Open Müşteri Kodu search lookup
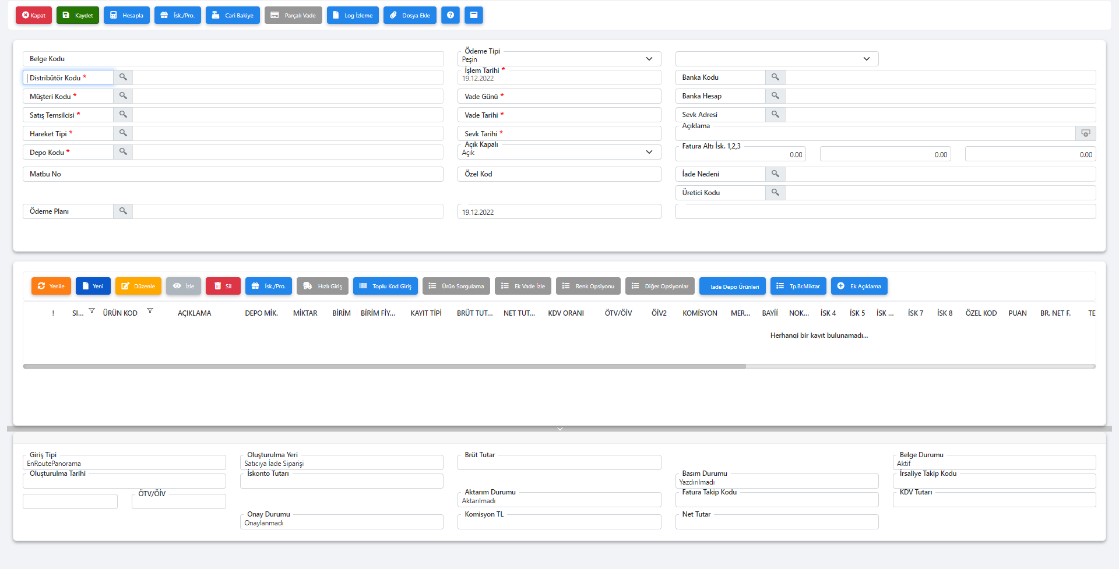The width and height of the screenshot is (1119, 569). [x=123, y=96]
